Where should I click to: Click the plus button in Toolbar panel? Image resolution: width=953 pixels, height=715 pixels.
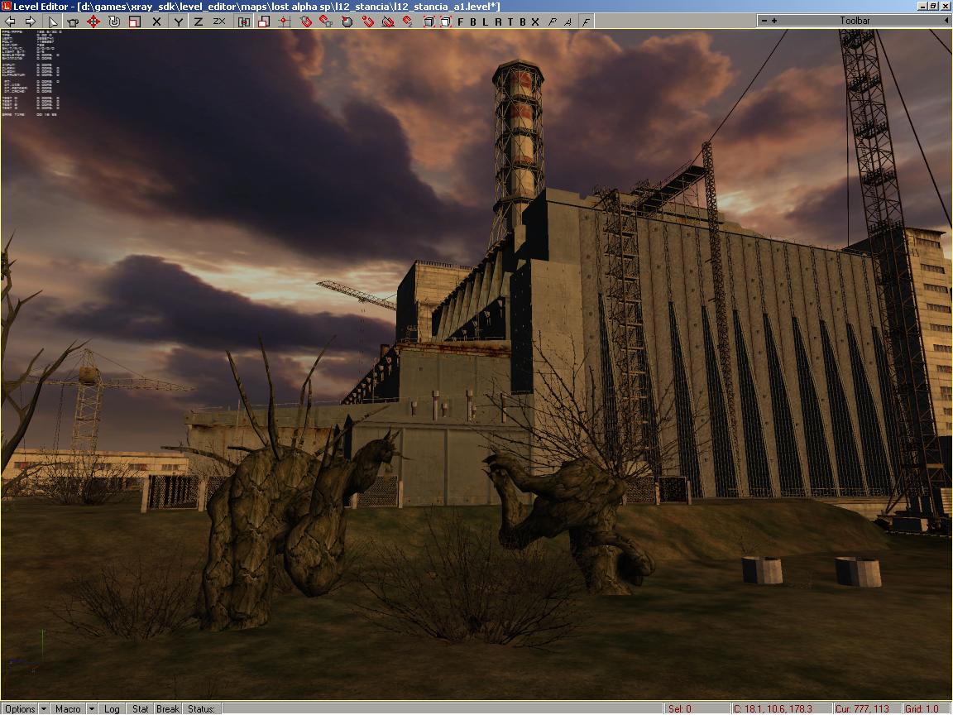tap(773, 21)
